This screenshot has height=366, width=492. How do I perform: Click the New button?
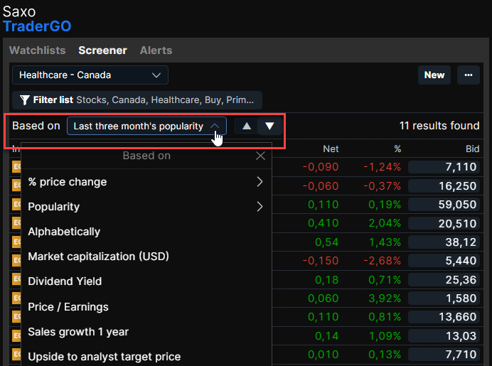[434, 75]
